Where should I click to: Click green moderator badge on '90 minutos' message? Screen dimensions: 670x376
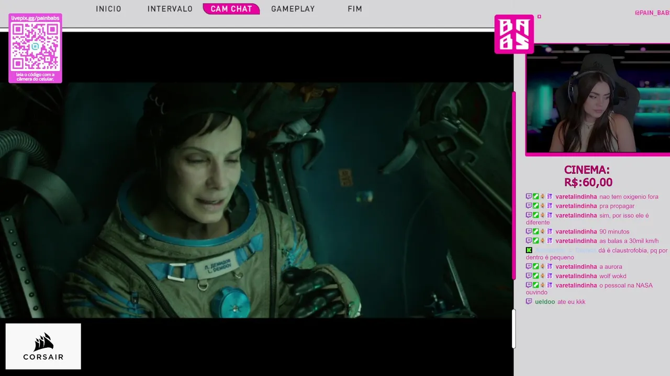(535, 232)
